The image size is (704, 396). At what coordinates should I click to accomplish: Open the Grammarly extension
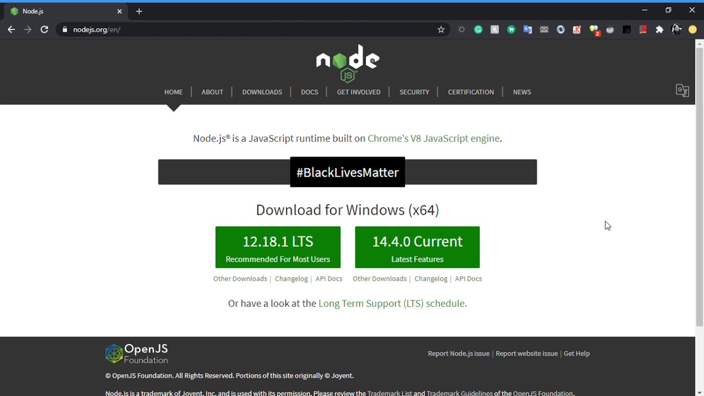[479, 30]
